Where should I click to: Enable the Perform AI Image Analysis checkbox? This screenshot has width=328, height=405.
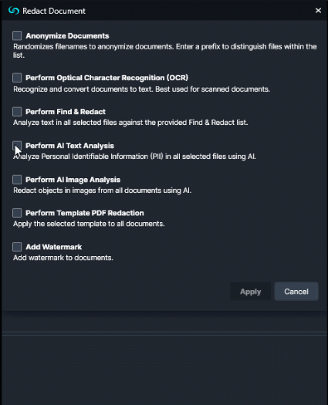click(x=17, y=180)
